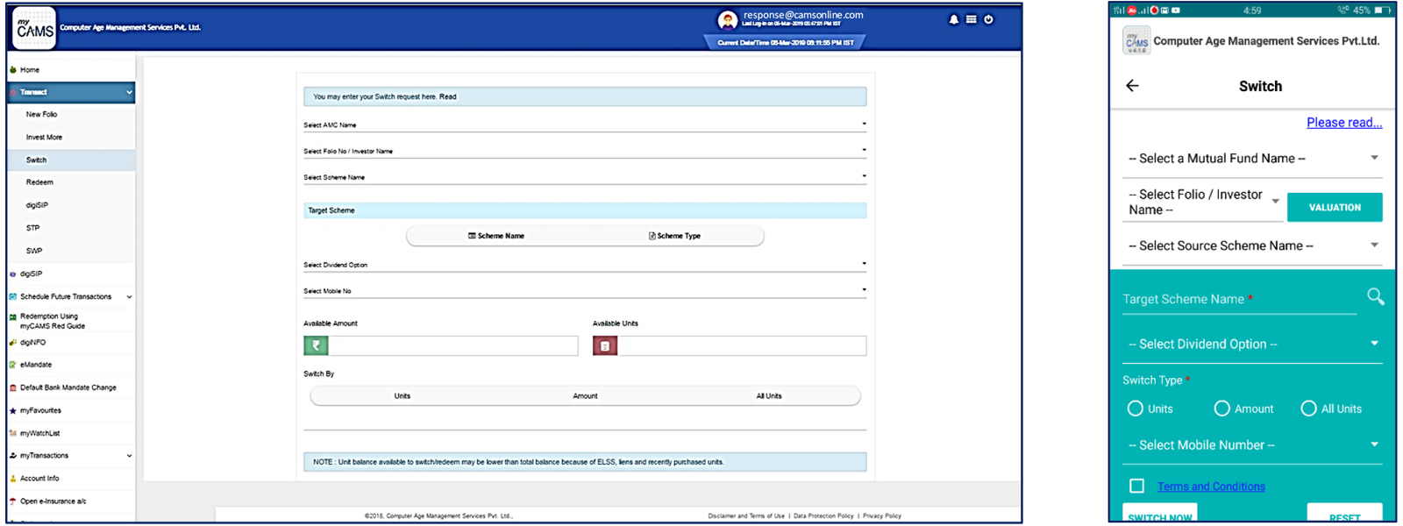
Task: Select the Scheme Type tab under Target Scheme
Action: (x=674, y=236)
